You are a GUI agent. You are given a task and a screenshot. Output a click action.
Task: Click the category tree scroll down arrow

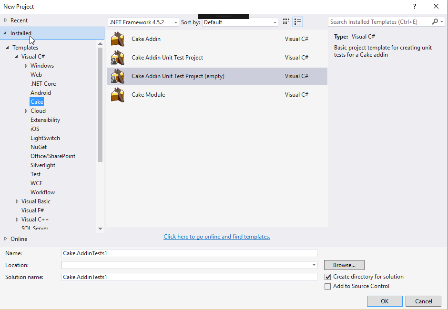[x=100, y=229]
